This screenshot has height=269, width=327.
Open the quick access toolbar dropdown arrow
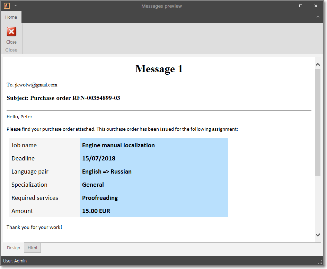[x=16, y=6]
